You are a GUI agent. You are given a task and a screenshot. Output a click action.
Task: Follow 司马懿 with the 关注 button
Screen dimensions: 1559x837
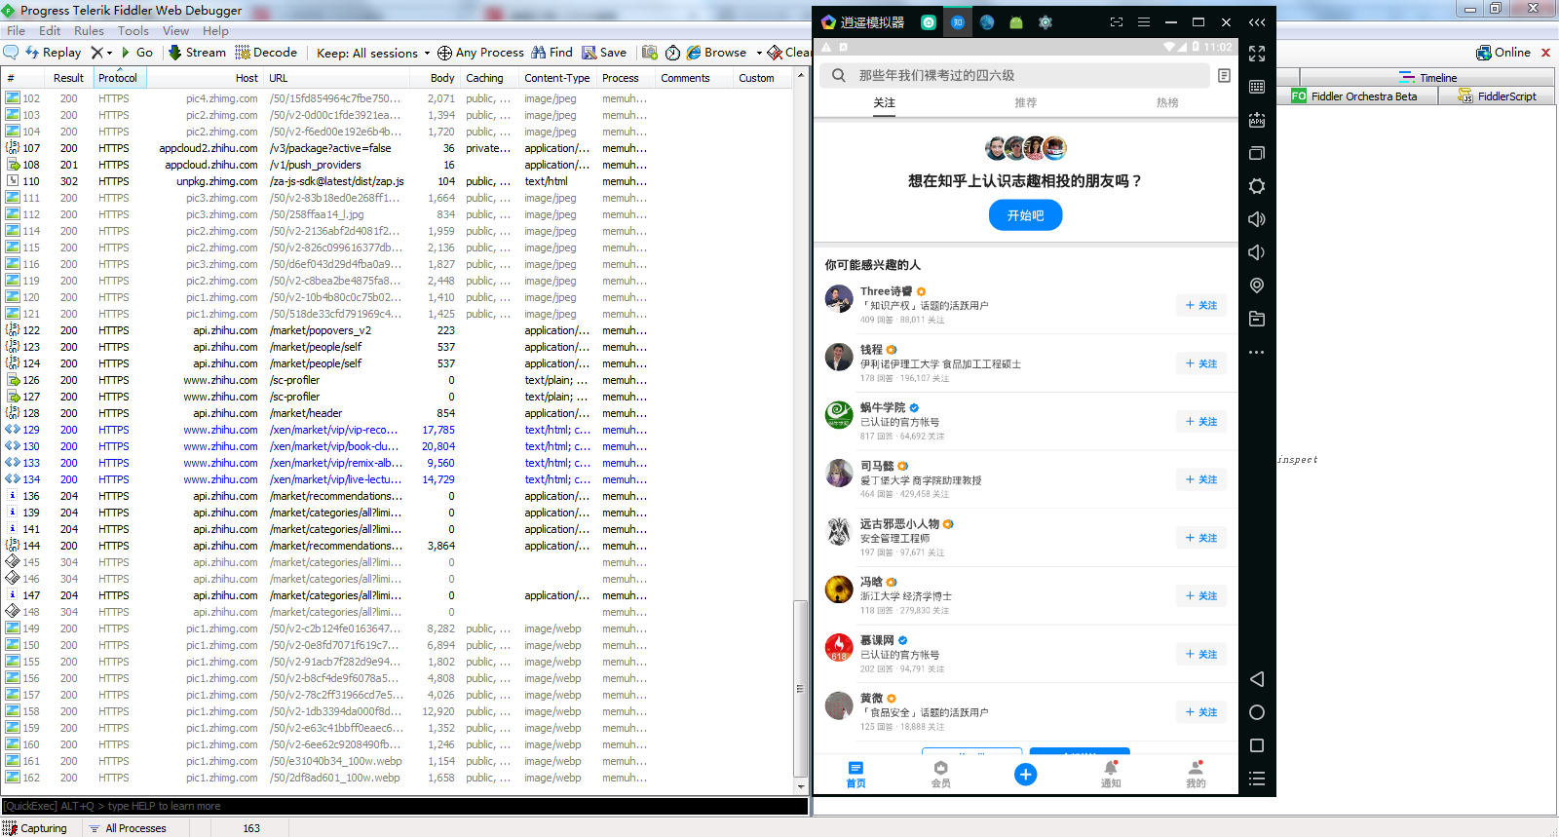click(1201, 479)
